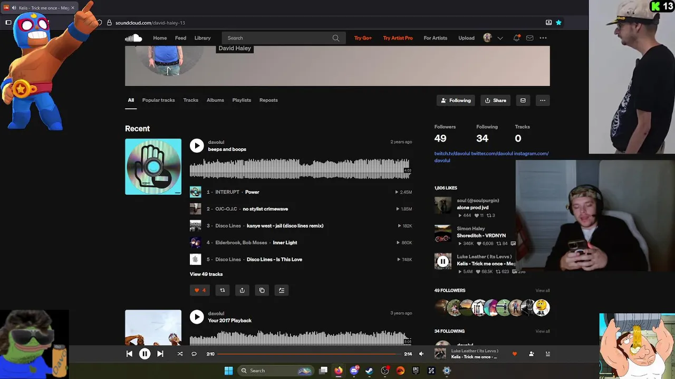Viewport: 675px width, 379px height.
Task: Click the copy link icon under playlist
Action: [x=262, y=290]
